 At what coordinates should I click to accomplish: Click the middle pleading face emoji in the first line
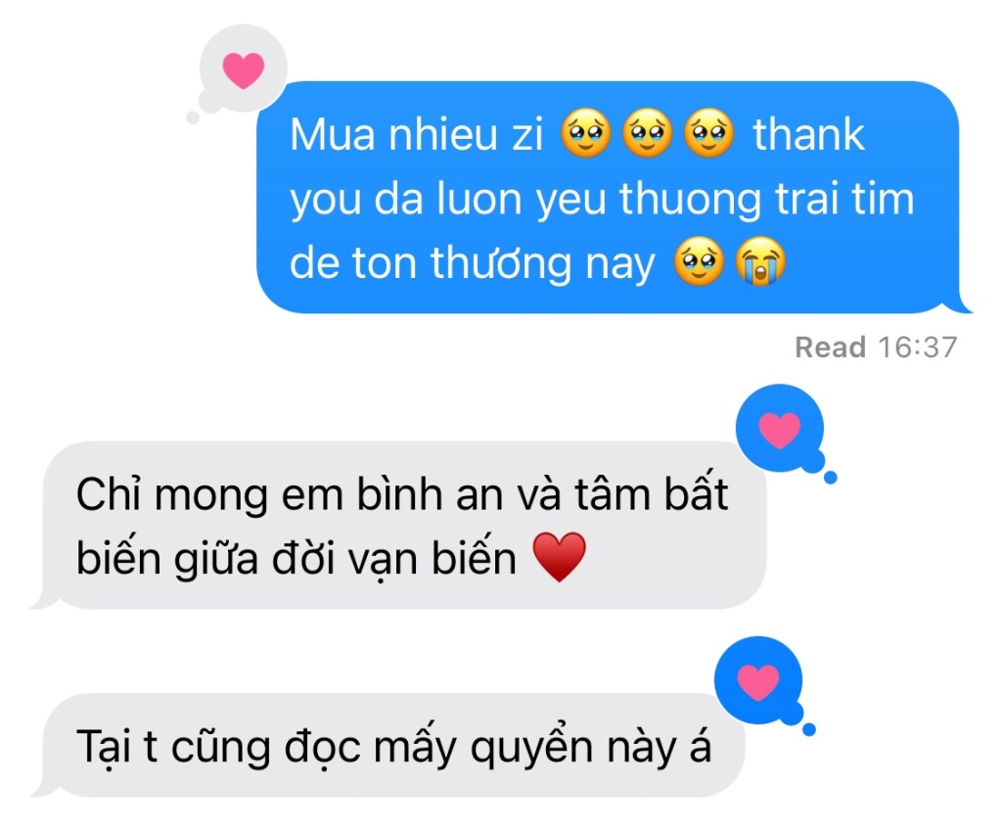648,133
